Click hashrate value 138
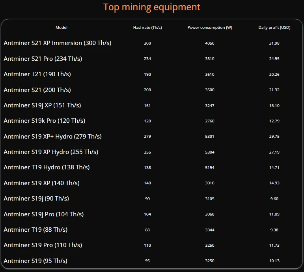This screenshot has width=304, height=272. [x=147, y=167]
